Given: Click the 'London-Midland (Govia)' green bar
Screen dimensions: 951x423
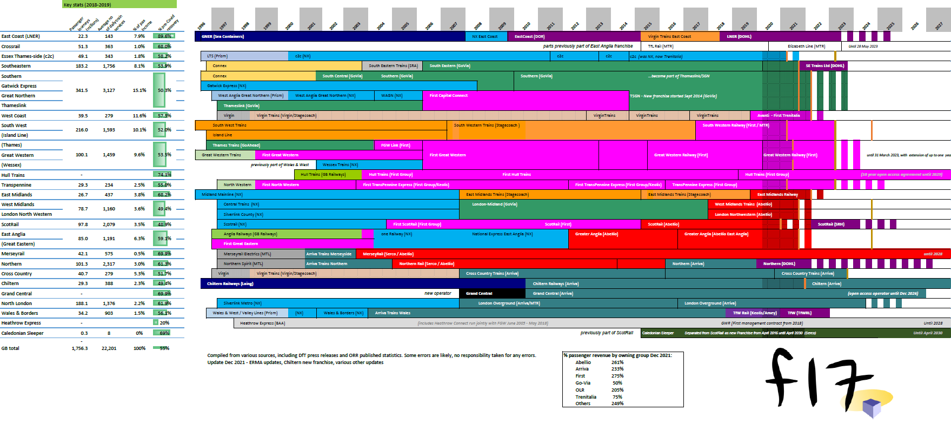Looking at the screenshot, I should 583,209.
